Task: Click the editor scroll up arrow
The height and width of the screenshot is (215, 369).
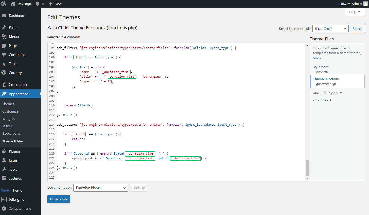Action: [307, 45]
